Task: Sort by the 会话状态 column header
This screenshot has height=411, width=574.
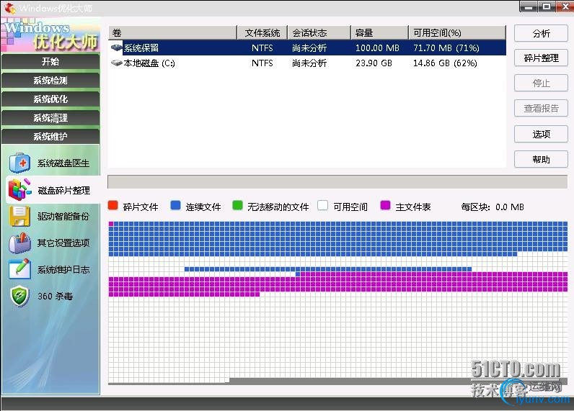Action: click(x=319, y=32)
